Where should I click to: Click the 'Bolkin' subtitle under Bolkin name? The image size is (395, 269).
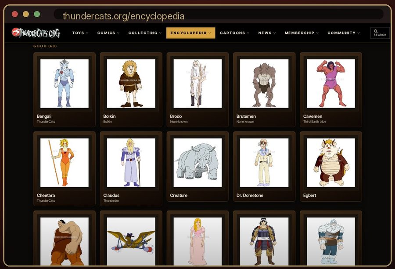(x=108, y=122)
